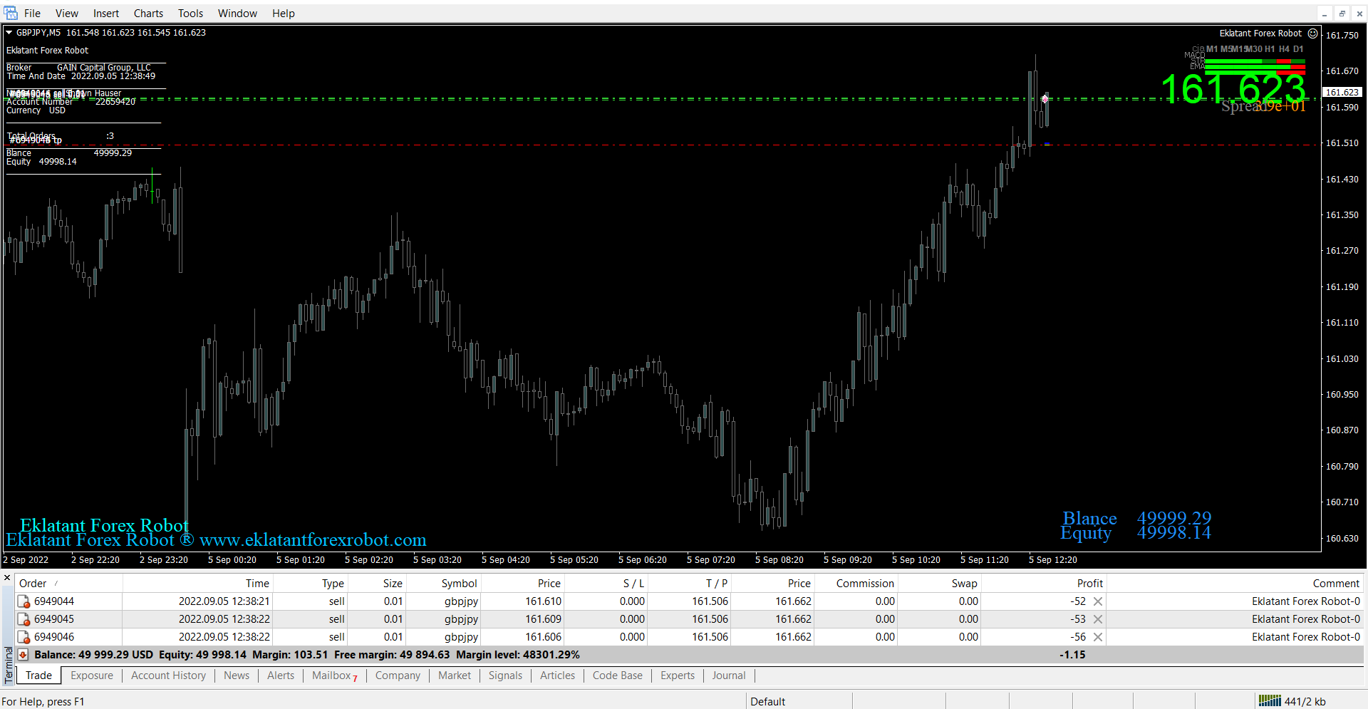Viewport: 1368px width, 709px height.
Task: Open the Tools menu
Action: coord(190,14)
